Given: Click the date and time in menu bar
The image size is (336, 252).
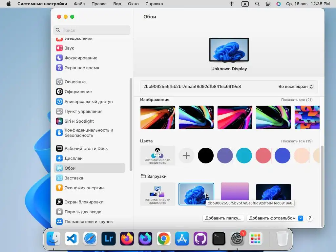Looking at the screenshot, I should click(x=308, y=4).
